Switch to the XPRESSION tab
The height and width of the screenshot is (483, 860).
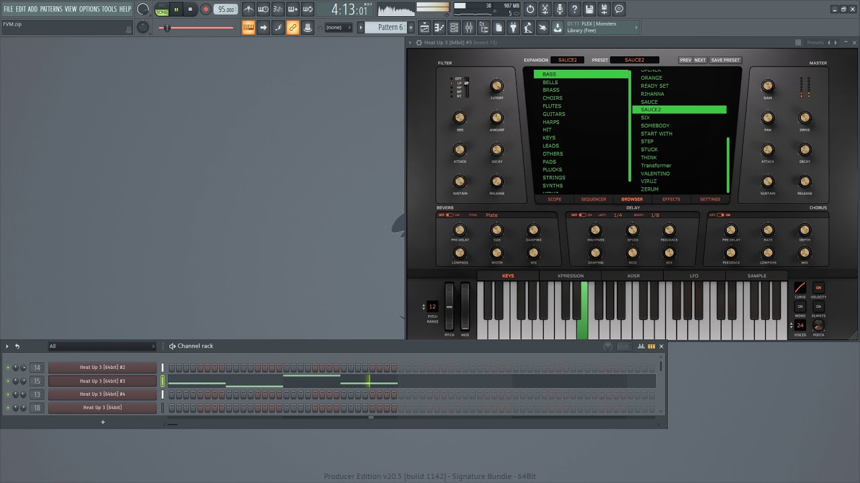pos(570,276)
